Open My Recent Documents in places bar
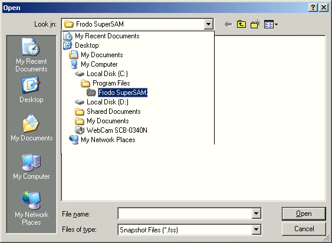332x243 pixels. [31, 55]
